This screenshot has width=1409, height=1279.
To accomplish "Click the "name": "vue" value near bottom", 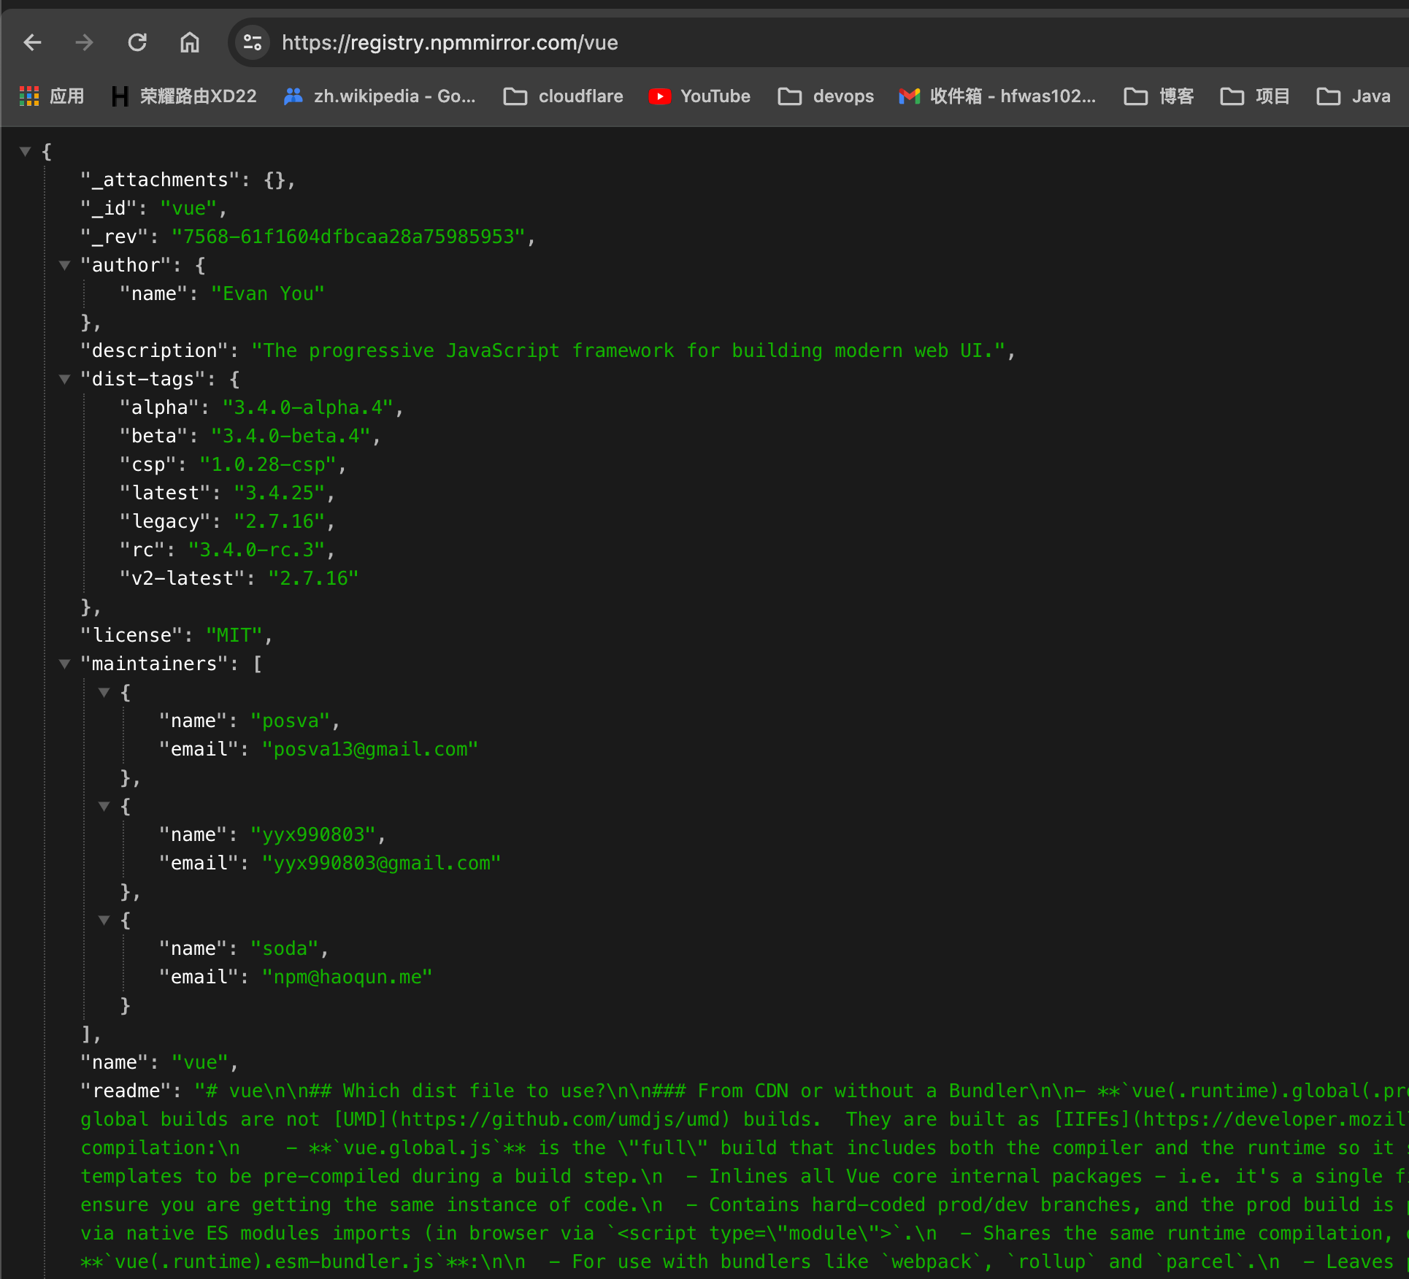I will pyautogui.click(x=200, y=1062).
